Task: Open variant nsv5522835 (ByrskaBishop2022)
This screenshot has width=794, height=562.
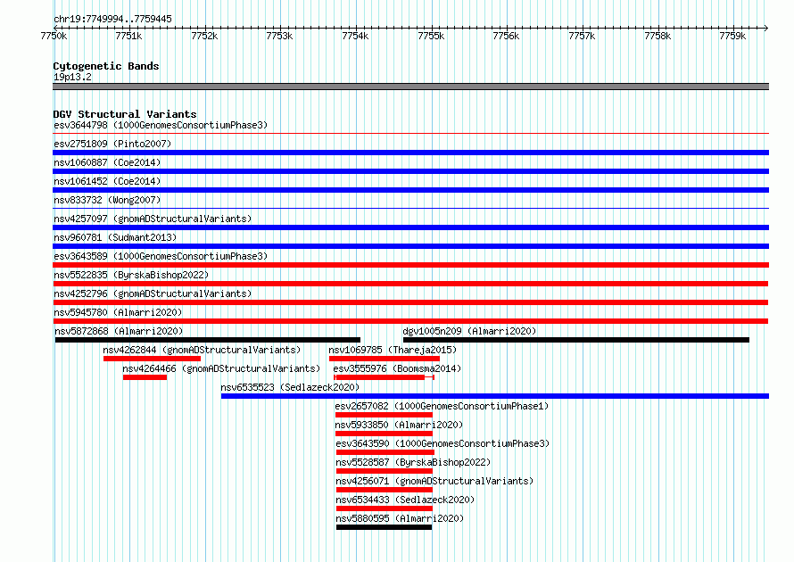Action: [x=131, y=275]
